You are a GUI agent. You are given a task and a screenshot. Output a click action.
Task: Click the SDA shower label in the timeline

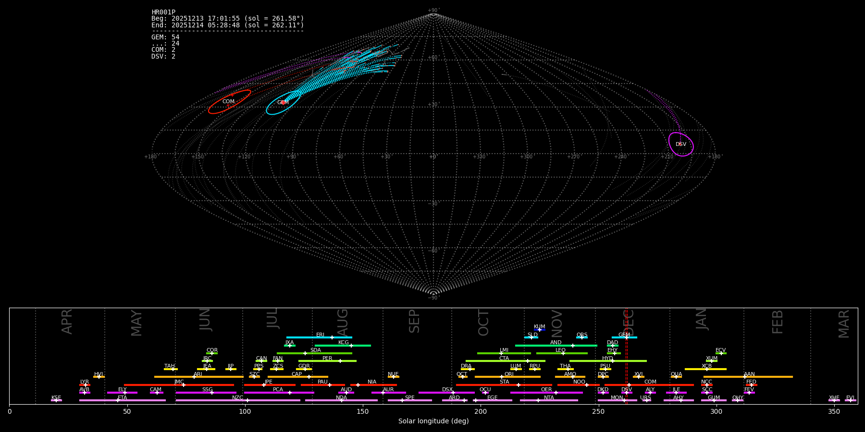316,350
